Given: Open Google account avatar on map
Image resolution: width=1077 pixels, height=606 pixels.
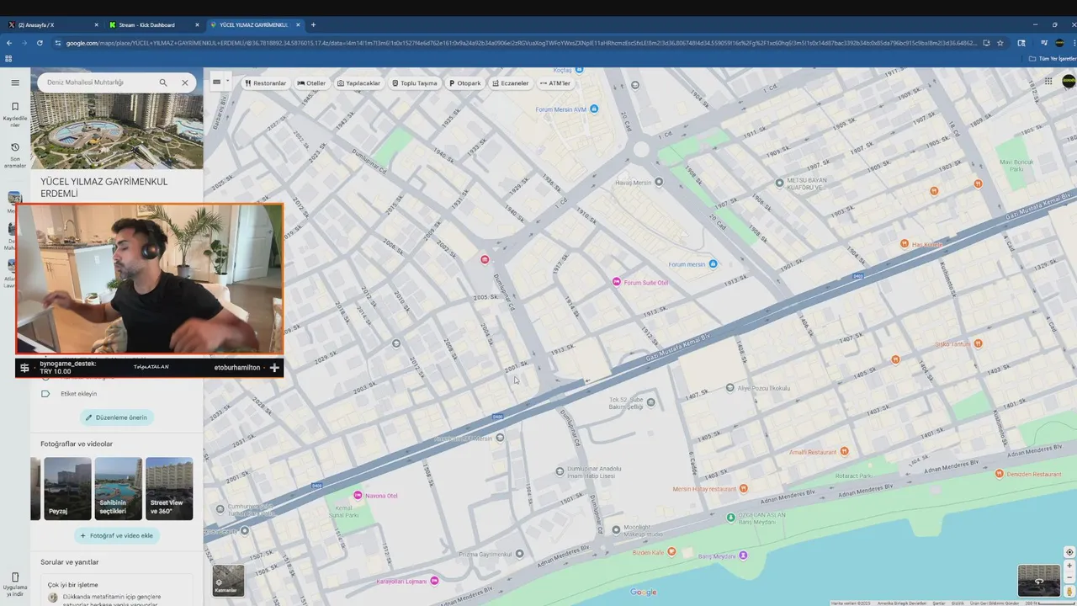Looking at the screenshot, I should tap(1069, 82).
